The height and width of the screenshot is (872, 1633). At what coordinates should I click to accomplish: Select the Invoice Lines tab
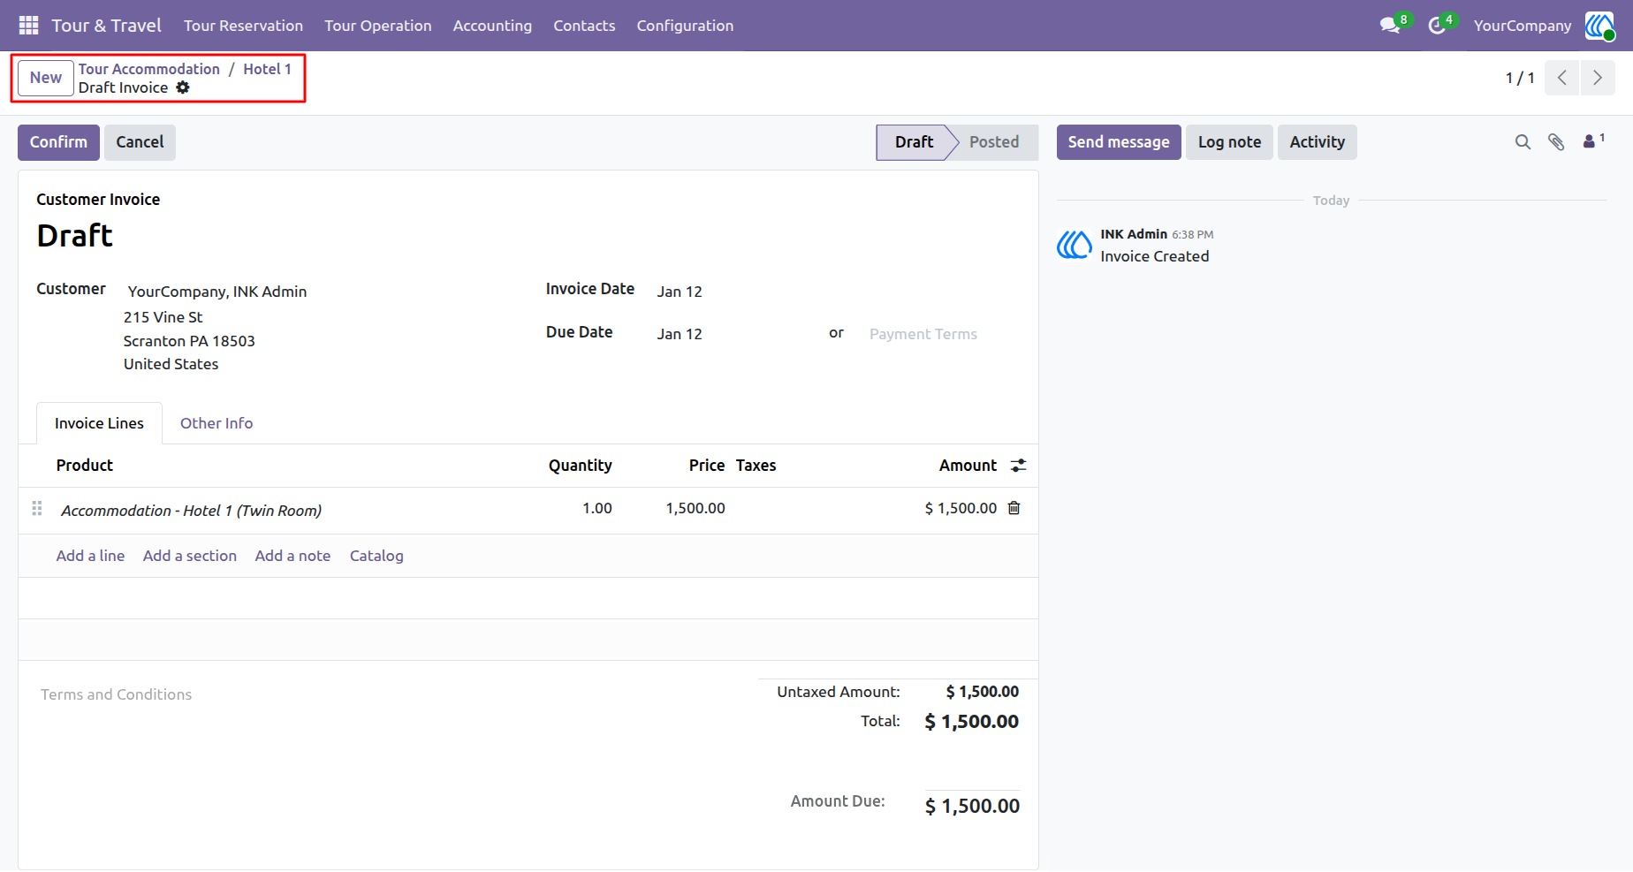click(99, 423)
